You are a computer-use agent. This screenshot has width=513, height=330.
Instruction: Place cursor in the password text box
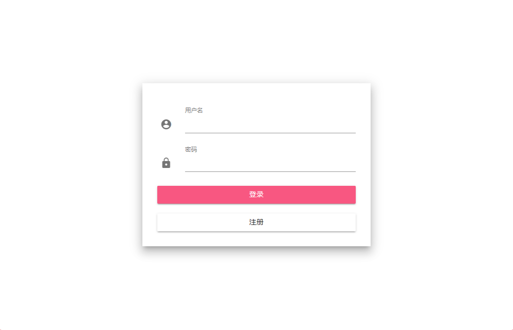coord(270,164)
